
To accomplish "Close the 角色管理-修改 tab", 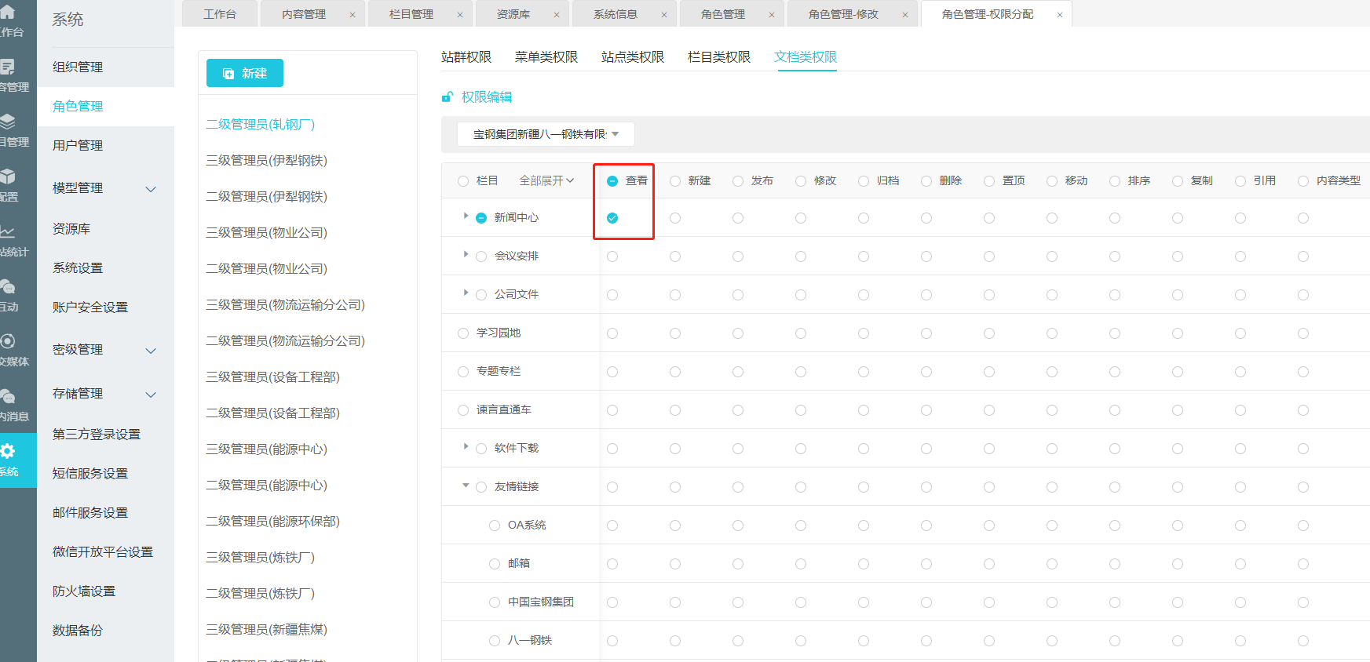I will click(x=904, y=15).
